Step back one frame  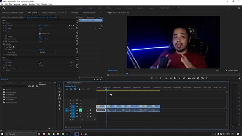coord(171,78)
